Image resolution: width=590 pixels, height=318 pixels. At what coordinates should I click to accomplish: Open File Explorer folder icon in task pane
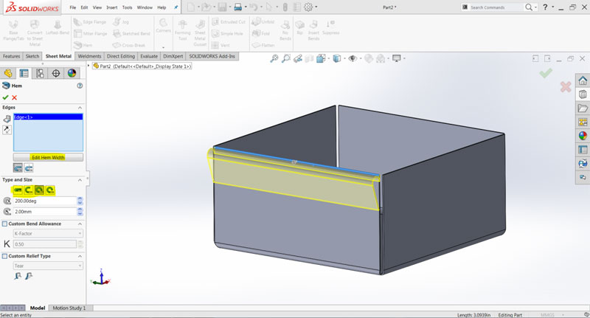583,108
